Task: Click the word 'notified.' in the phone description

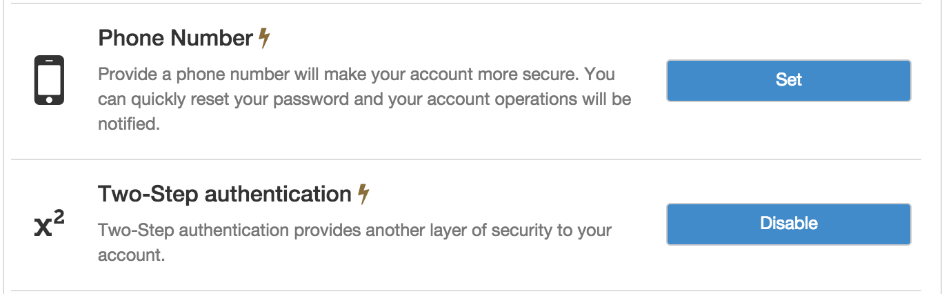Action: pos(129,124)
